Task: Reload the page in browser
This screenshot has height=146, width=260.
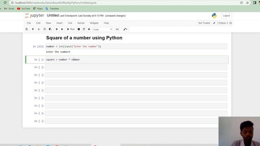Action: [5, 3]
